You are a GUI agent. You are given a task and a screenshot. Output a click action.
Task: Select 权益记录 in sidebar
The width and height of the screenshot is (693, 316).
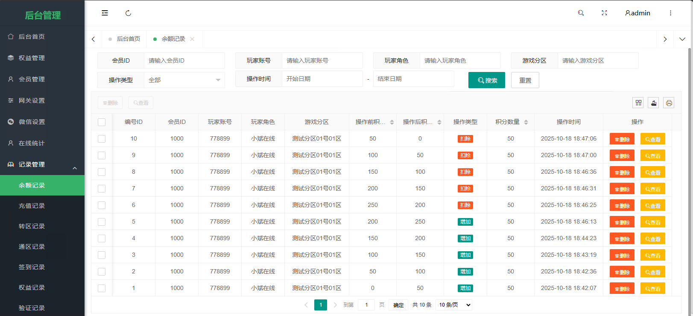tap(42, 287)
